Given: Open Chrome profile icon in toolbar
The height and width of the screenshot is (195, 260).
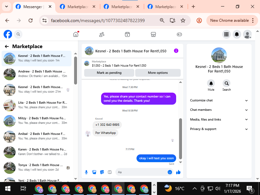Looking at the screenshot, I should tap(199, 20).
